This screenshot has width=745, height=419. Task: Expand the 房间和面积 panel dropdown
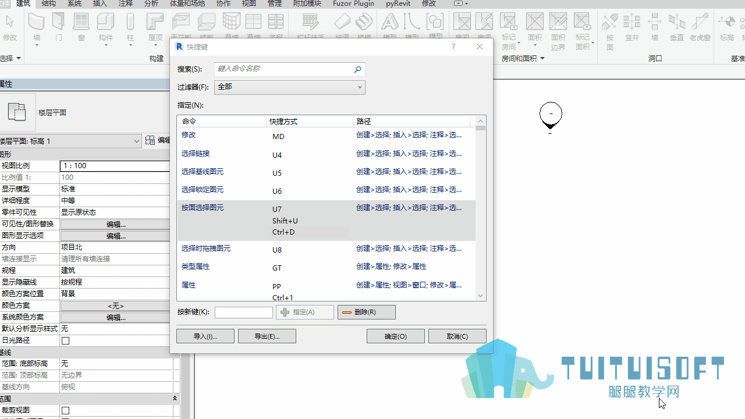tap(523, 59)
